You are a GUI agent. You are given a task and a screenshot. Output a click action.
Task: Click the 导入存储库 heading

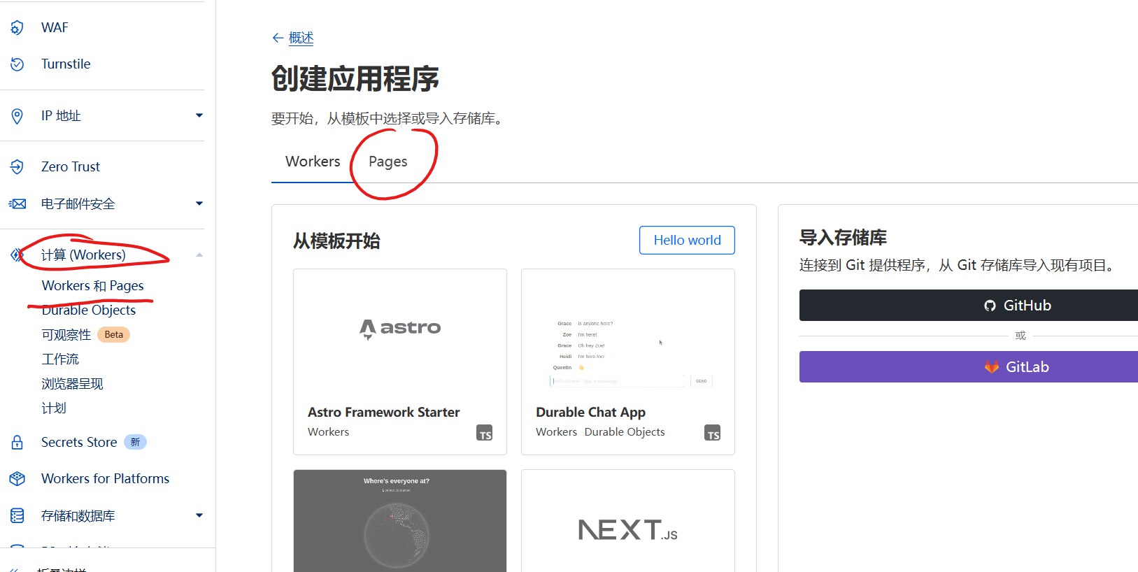tap(843, 238)
